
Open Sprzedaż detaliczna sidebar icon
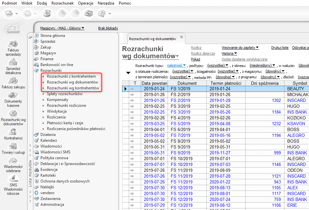[x=13, y=62]
